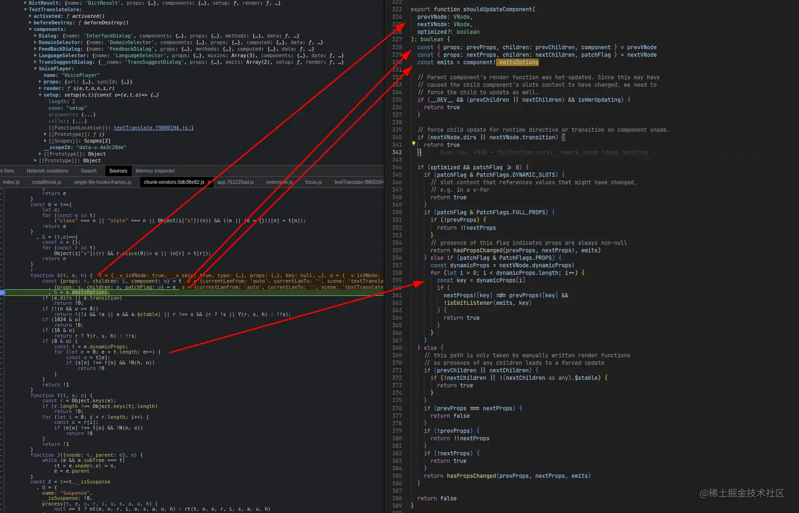
Task: Click 'export function shouldUpdateComponent(' line
Action: (473, 10)
